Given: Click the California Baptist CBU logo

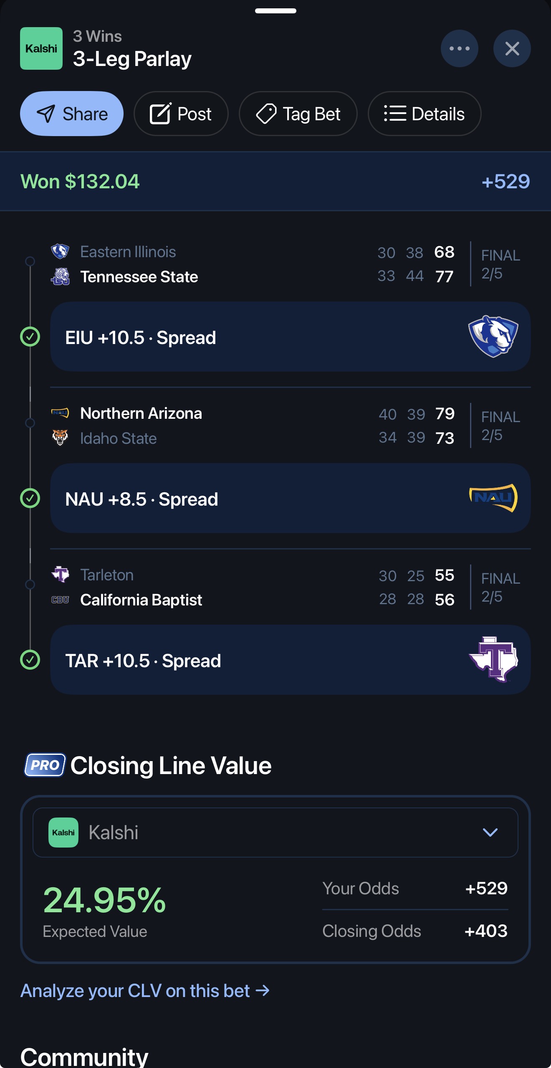Looking at the screenshot, I should pos(61,600).
